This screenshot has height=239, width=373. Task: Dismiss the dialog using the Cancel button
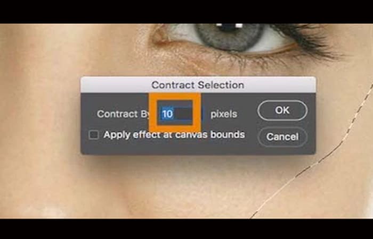point(282,137)
